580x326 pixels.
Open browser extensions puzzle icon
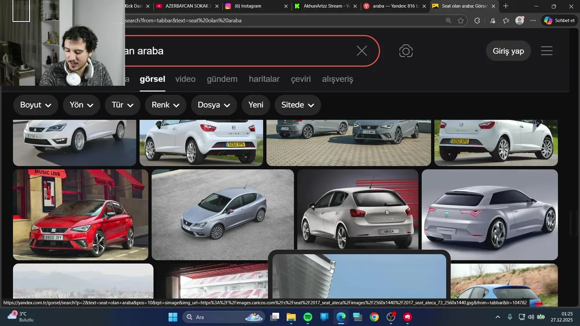pyautogui.click(x=477, y=20)
